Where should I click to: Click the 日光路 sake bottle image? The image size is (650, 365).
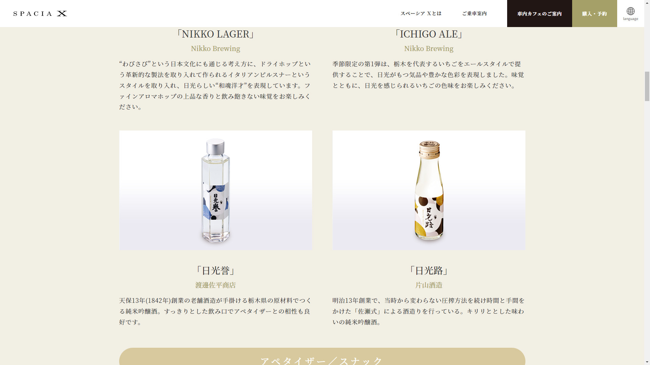click(x=429, y=190)
